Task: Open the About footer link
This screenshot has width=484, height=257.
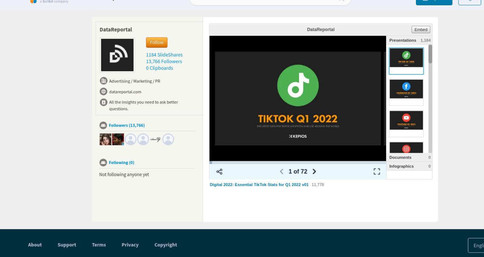Action: click(35, 245)
